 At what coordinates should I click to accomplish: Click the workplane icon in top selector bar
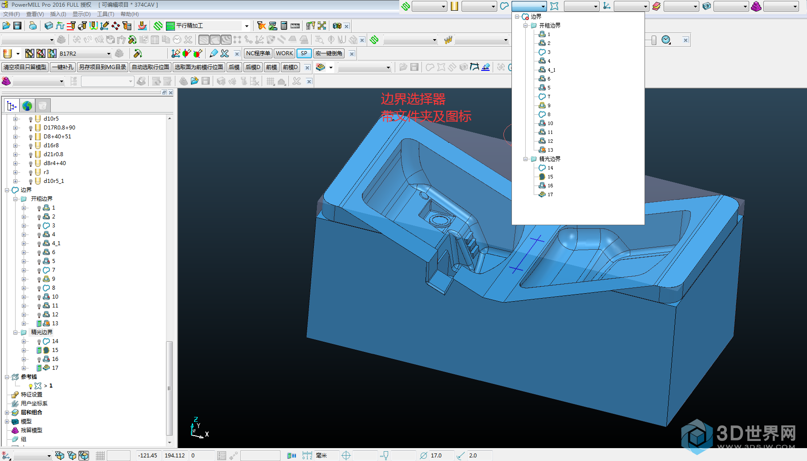click(607, 6)
